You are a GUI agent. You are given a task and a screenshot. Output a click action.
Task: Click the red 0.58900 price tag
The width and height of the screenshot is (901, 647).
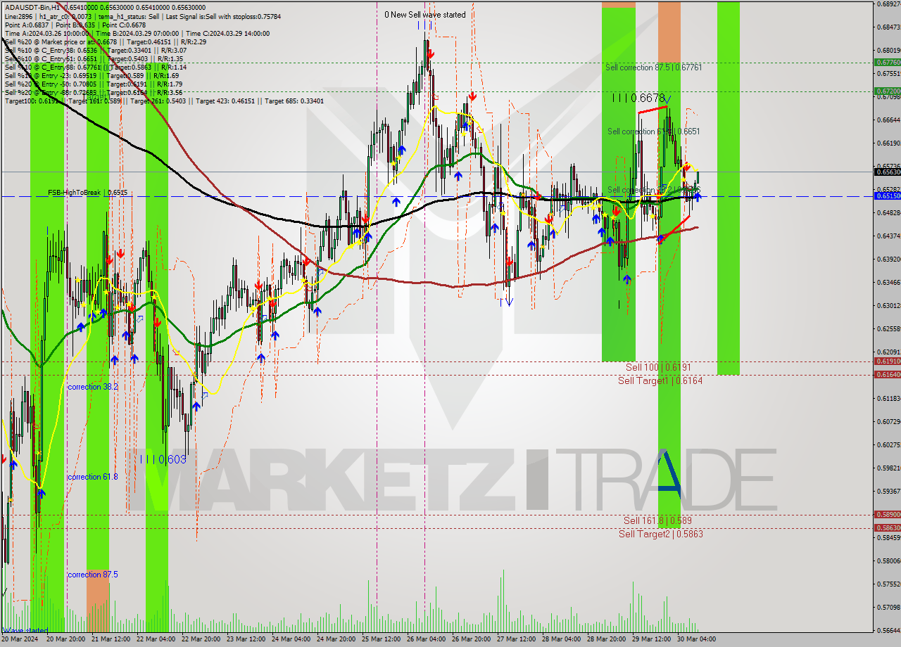coord(887,514)
